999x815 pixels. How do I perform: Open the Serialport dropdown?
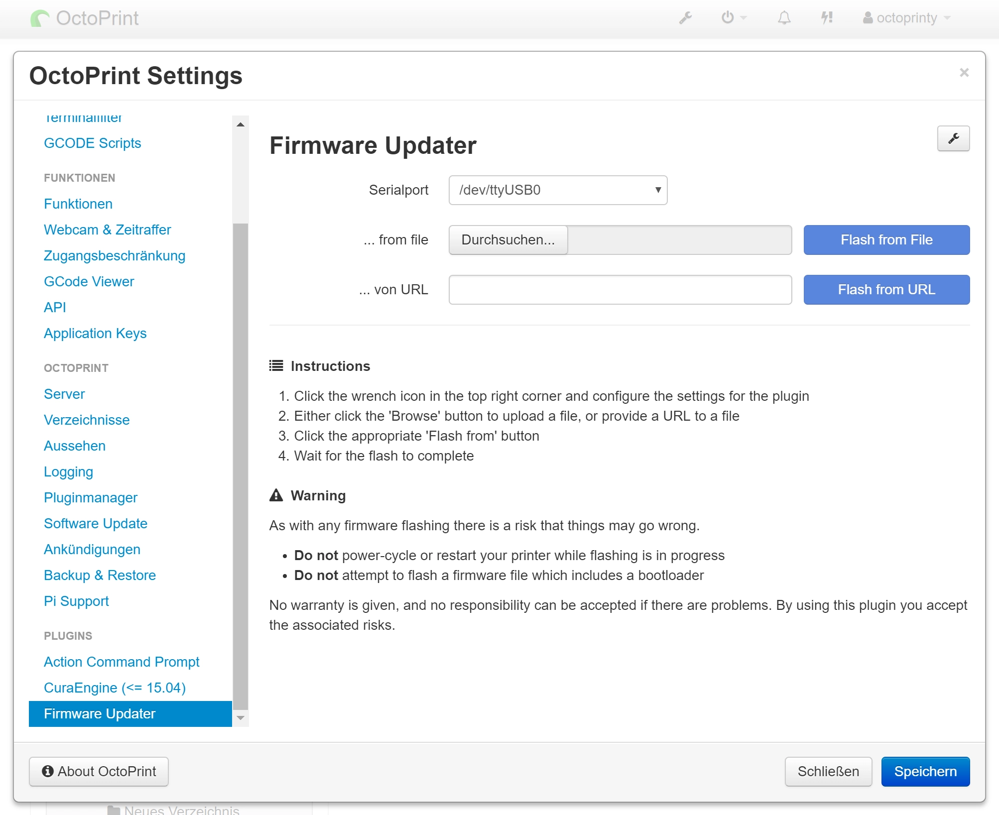point(558,190)
